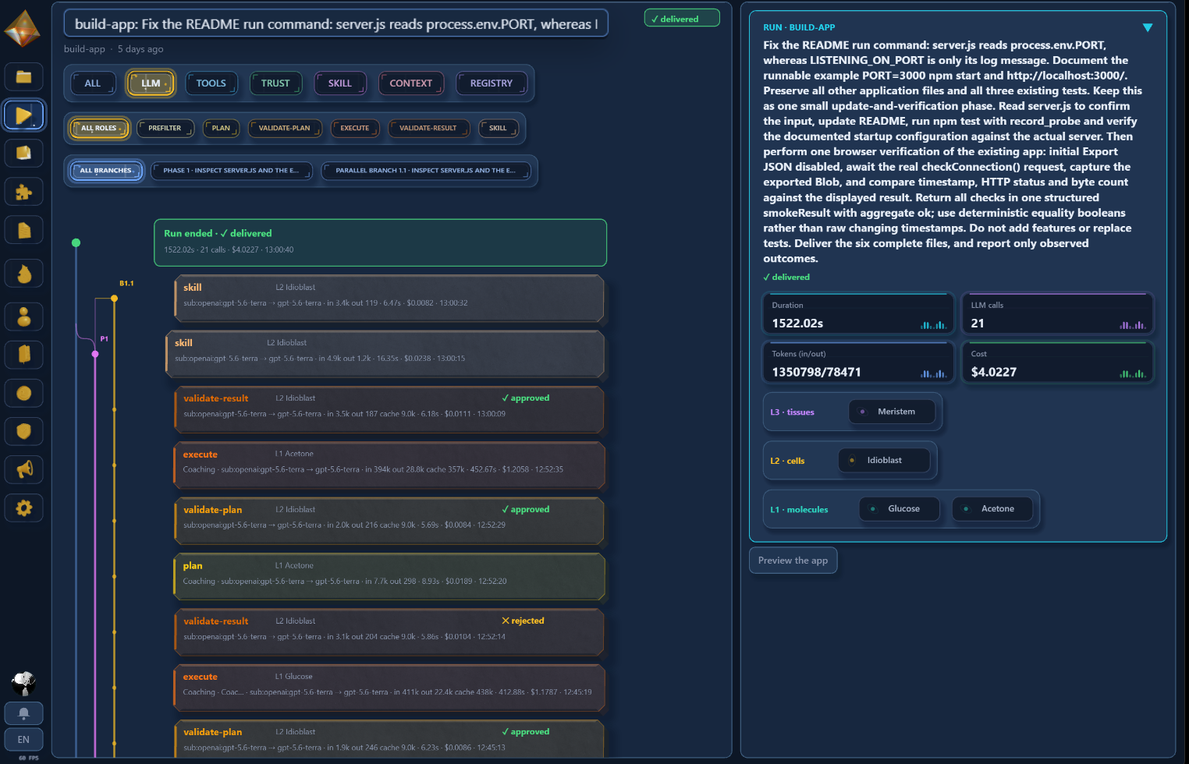Click the cube package sidebar icon
Viewport: 1189px width, 764px height.
23,153
